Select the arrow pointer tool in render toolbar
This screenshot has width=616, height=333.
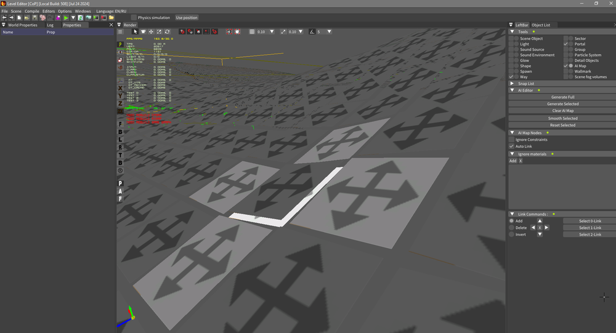136,31
